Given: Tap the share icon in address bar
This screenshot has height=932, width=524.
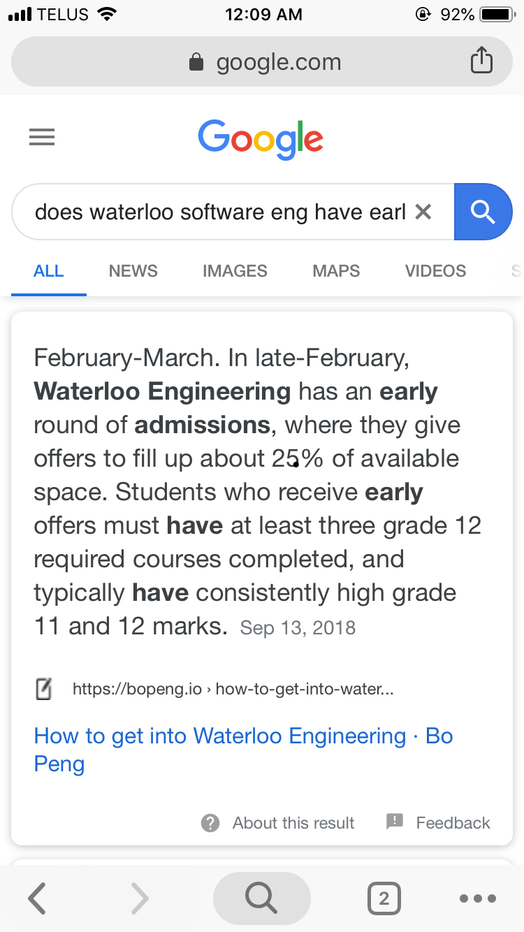Looking at the screenshot, I should [x=481, y=61].
